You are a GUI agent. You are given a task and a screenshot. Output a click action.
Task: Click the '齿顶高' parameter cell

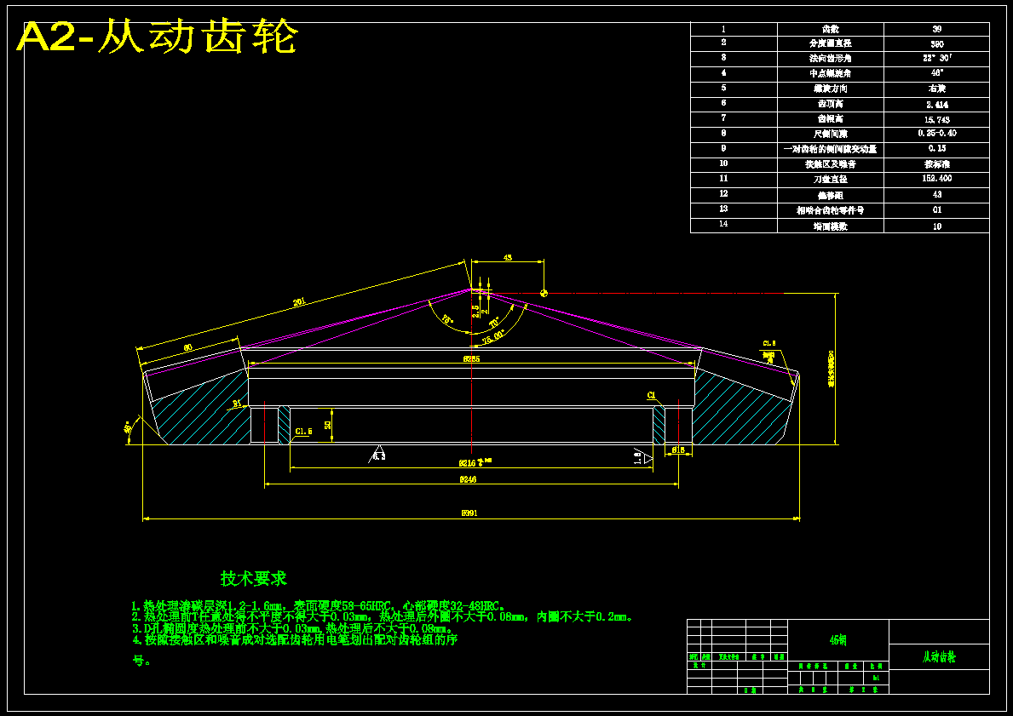[830, 104]
